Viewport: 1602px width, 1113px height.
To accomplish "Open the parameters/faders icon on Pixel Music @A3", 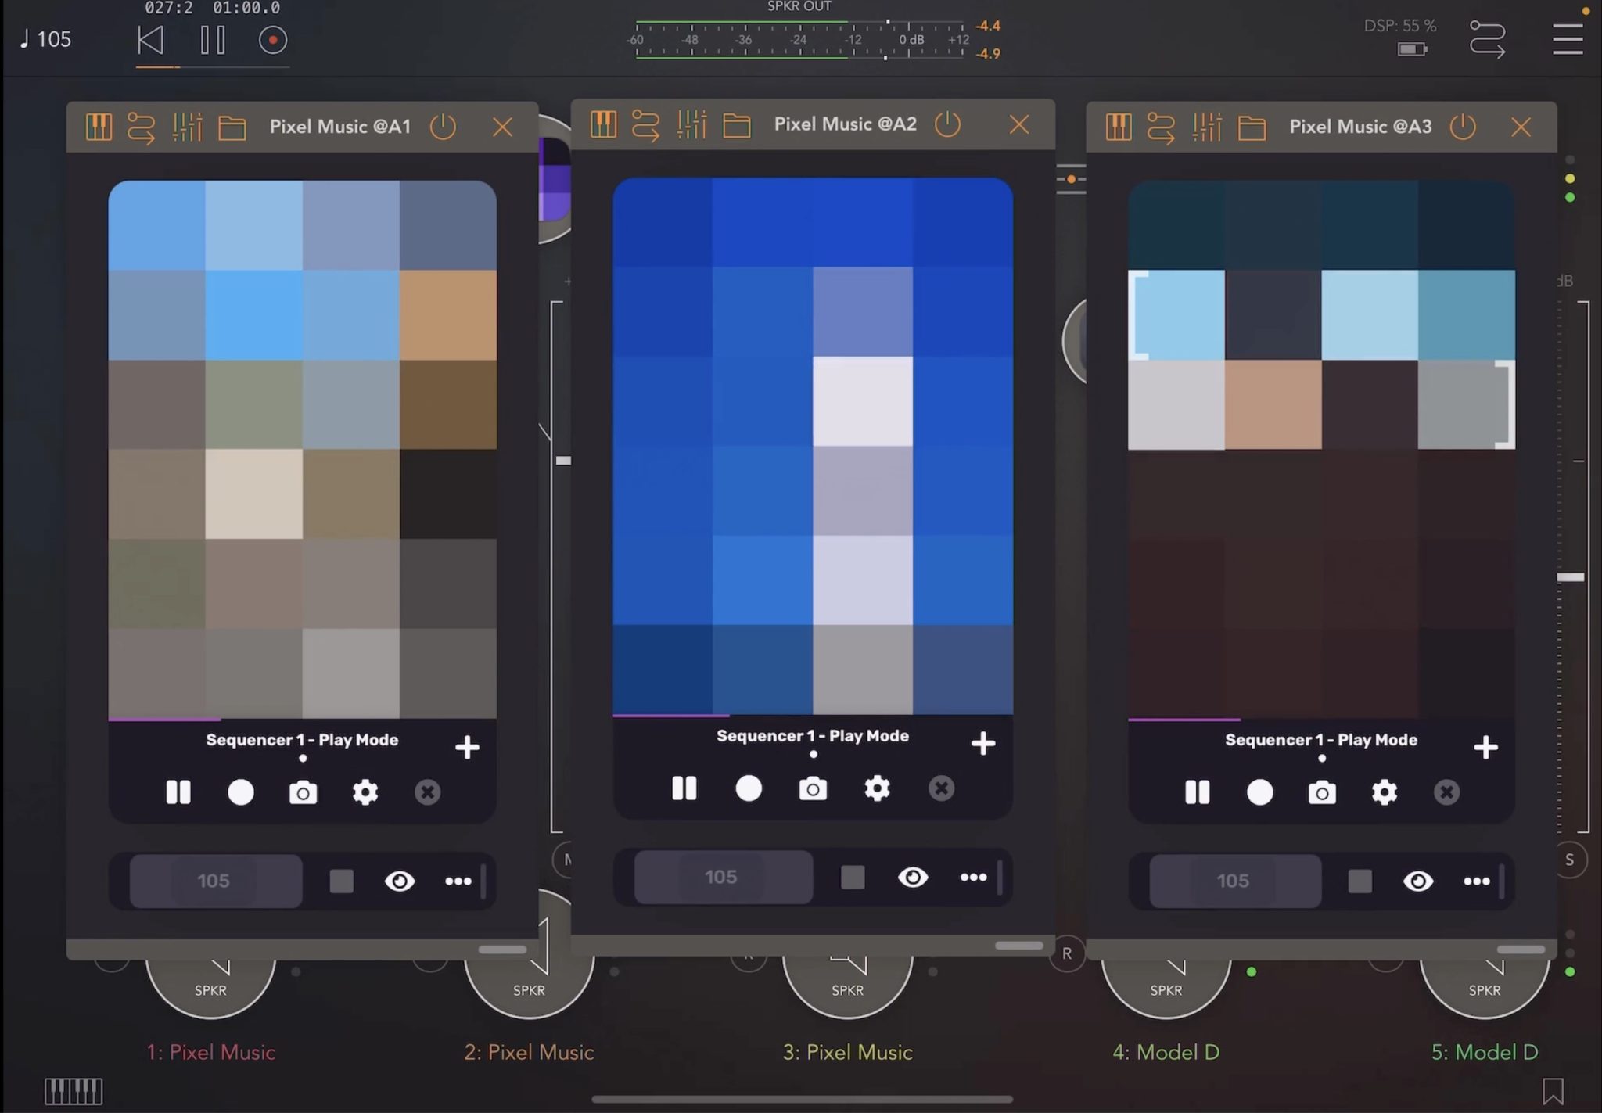I will click(1205, 126).
